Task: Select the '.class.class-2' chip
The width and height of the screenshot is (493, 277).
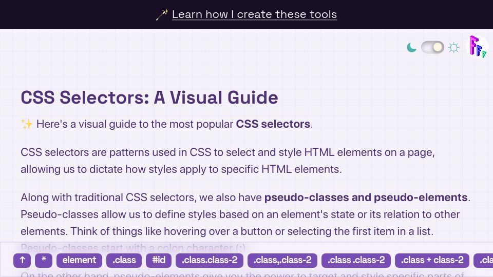Action: tap(210, 261)
